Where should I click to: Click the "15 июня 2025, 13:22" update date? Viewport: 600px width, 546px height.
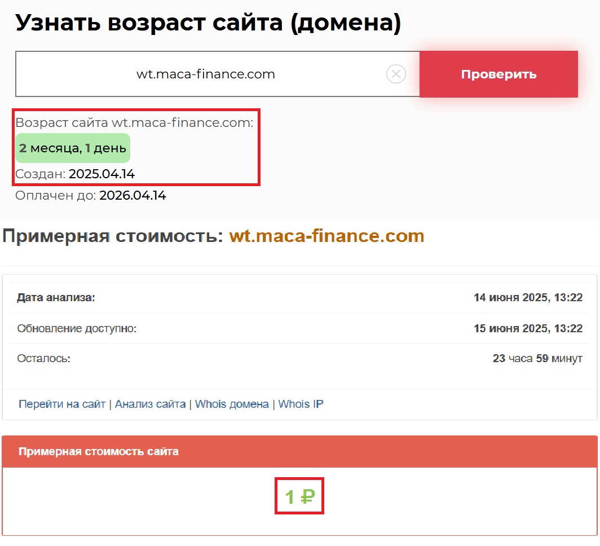pos(528,328)
